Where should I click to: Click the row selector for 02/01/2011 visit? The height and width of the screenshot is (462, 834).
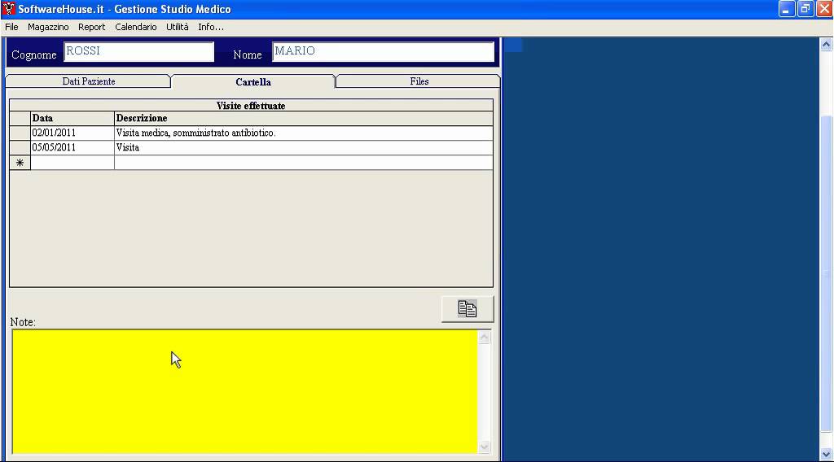[x=20, y=133]
